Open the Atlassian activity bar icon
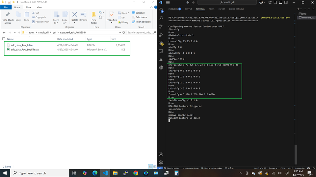316x177 pixels. (x=161, y=59)
